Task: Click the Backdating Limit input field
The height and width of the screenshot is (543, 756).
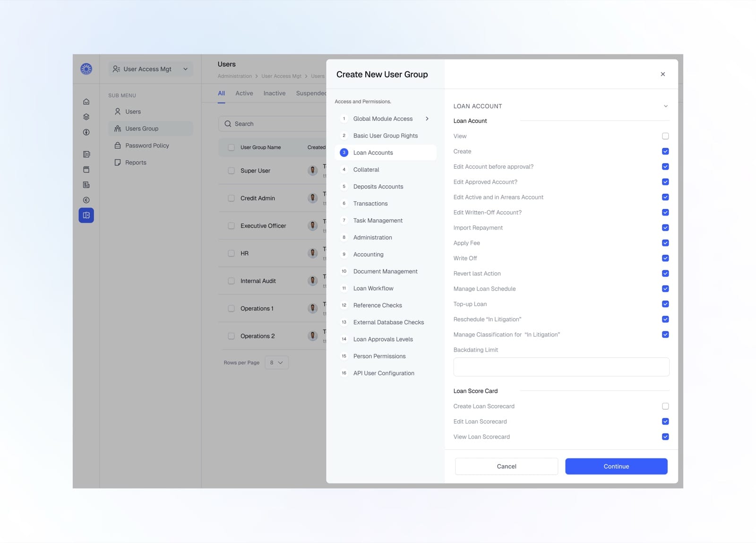Action: click(x=561, y=367)
